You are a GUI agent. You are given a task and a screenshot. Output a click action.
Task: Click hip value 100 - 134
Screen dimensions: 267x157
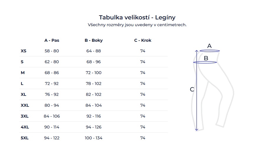click(x=94, y=138)
